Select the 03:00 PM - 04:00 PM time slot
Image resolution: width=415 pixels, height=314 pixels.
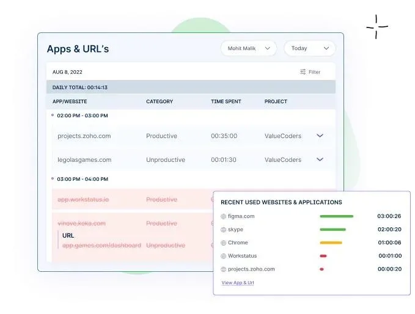tap(83, 180)
